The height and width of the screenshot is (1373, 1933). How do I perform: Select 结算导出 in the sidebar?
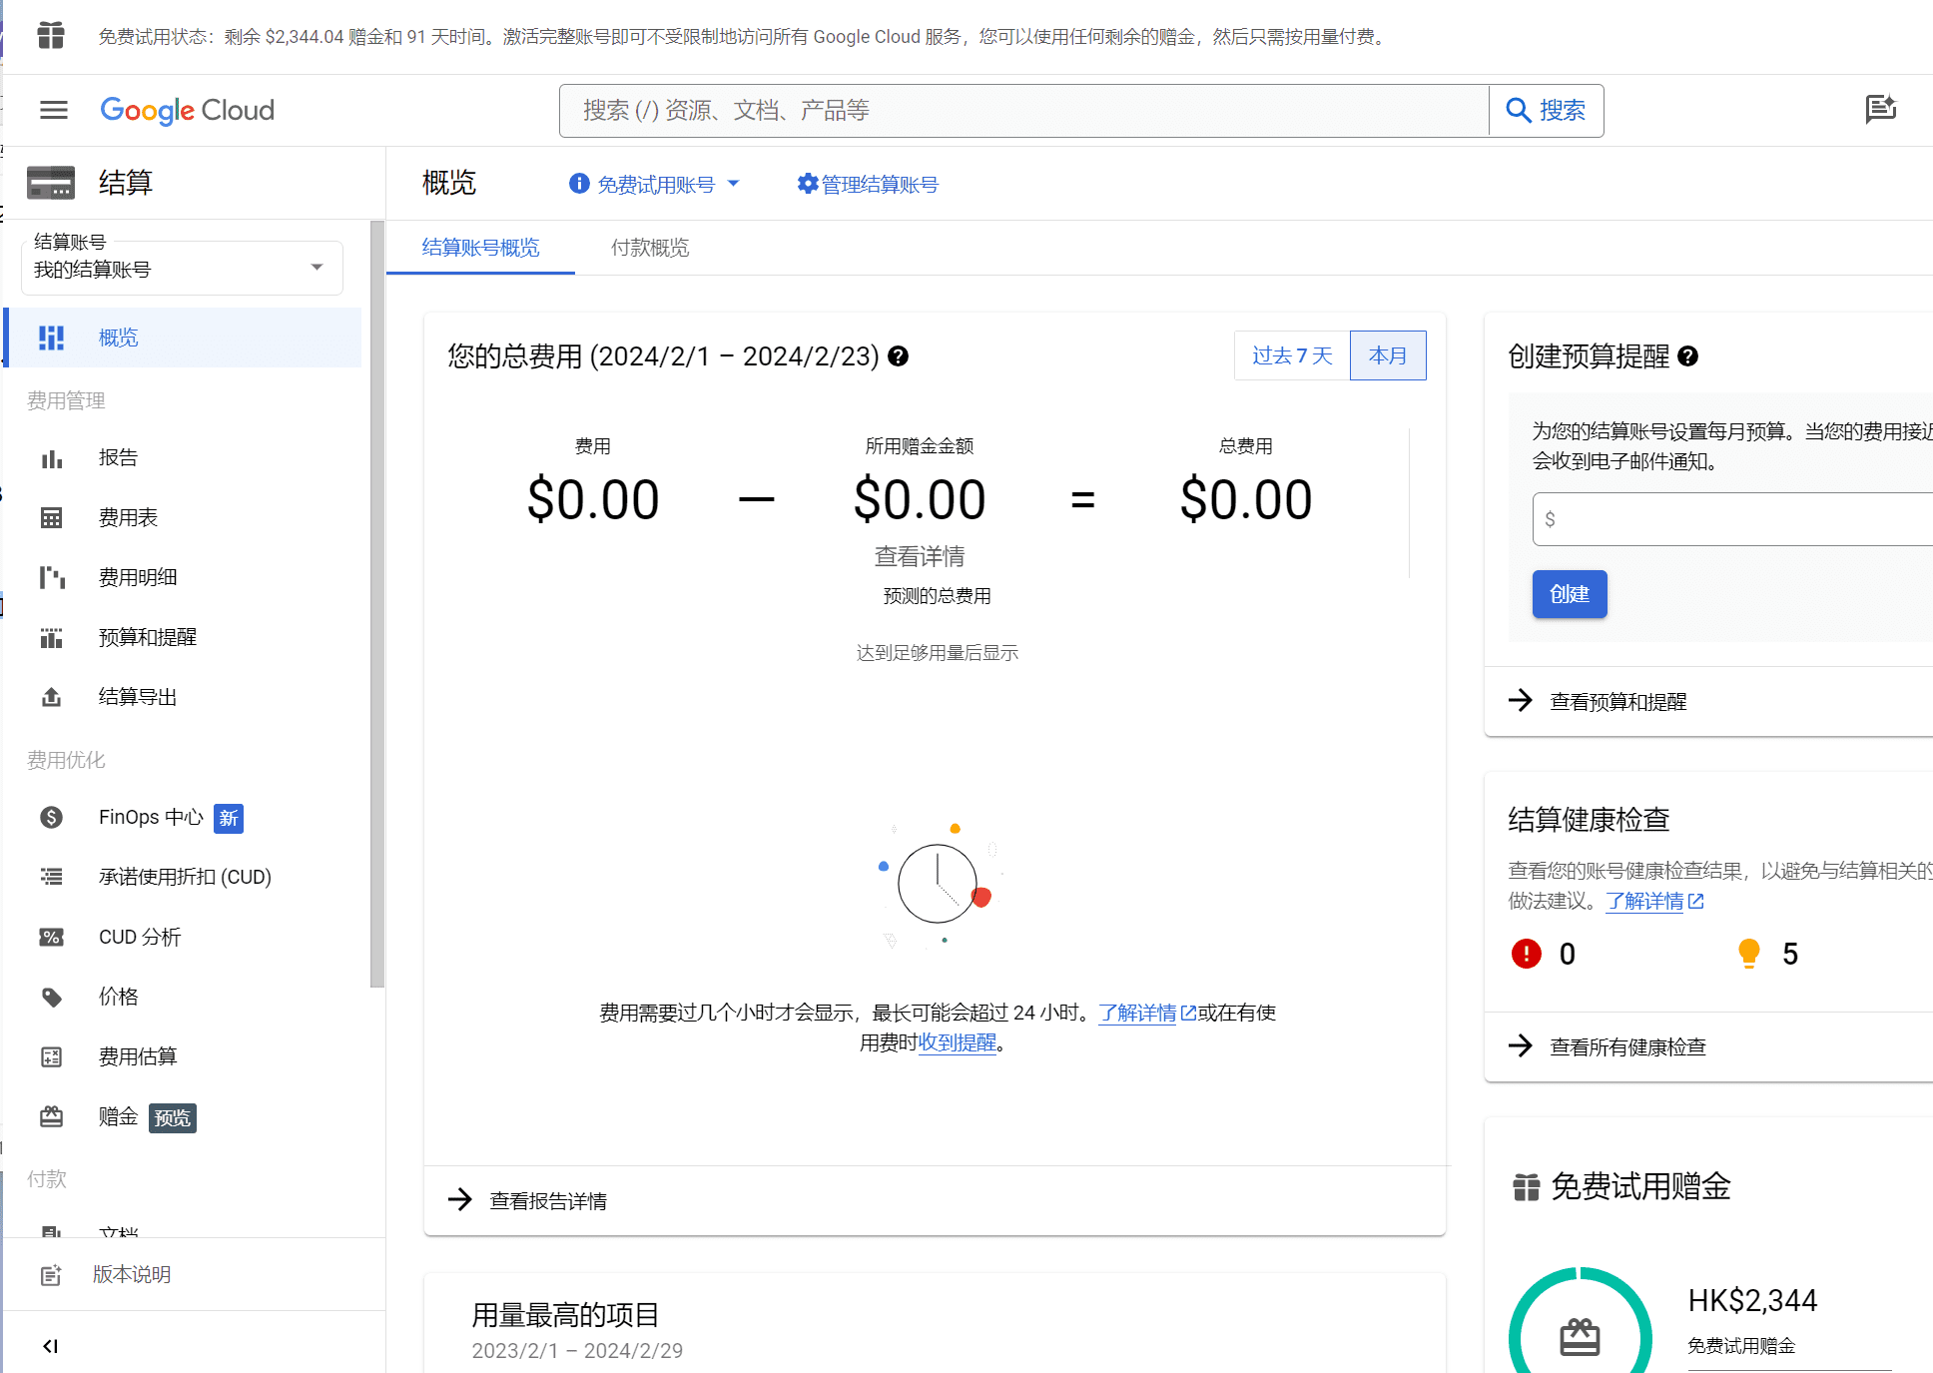coord(137,696)
